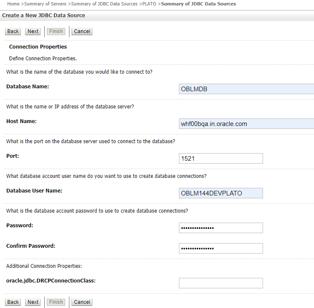Screen dimensions: 314x308
Task: Open the Home breadcrumb link
Action: pos(13,4)
